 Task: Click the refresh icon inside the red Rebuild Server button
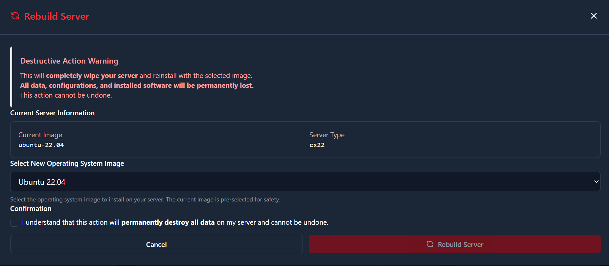point(430,244)
